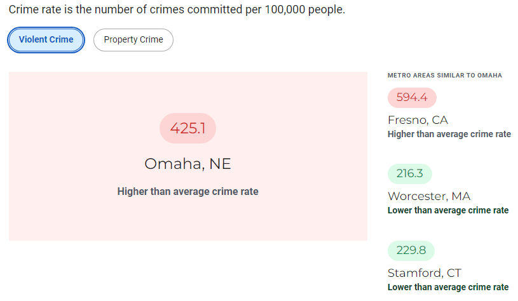518x301 pixels.
Task: Click '100,000 people' in the description
Action: (x=310, y=11)
